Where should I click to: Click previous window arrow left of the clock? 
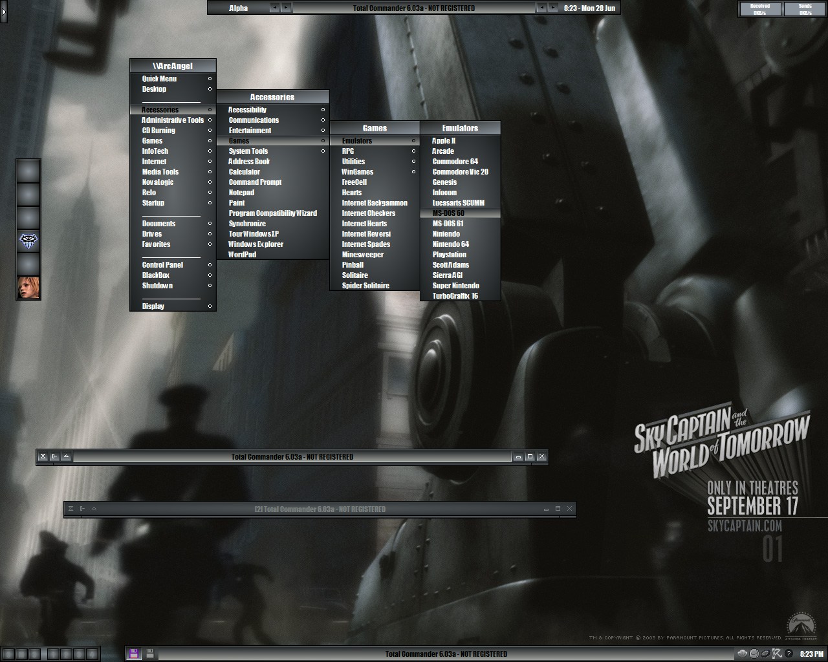pyautogui.click(x=541, y=8)
